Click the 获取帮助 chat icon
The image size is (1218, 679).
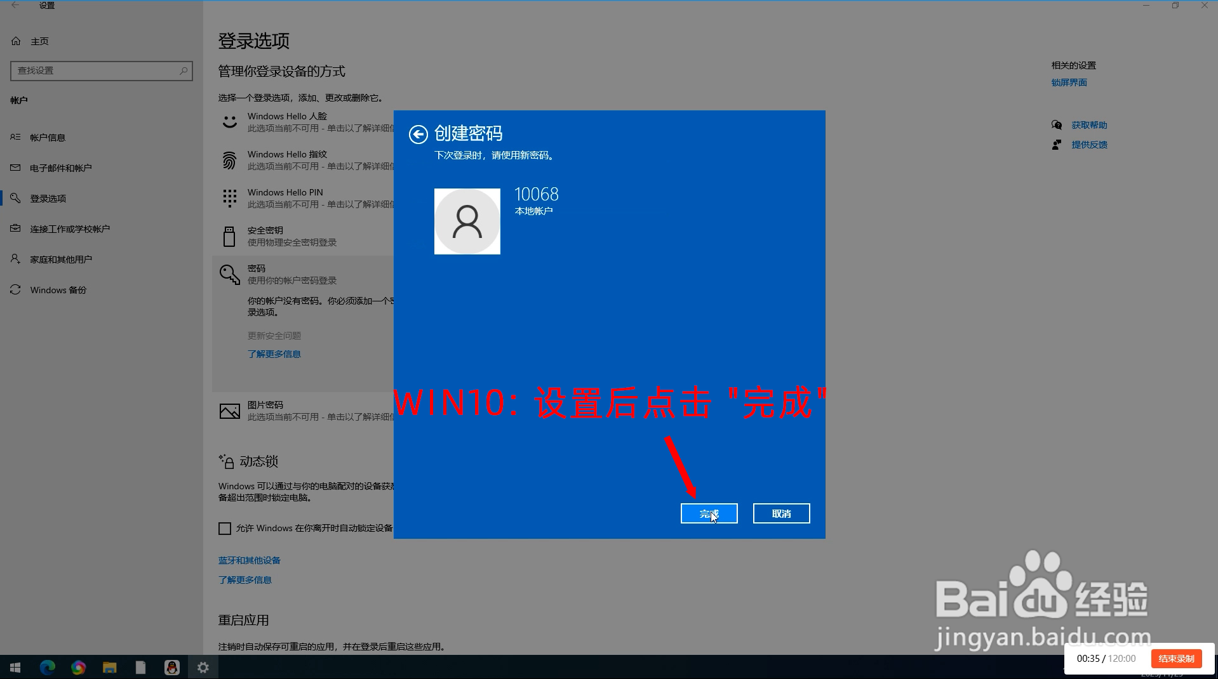coord(1057,125)
